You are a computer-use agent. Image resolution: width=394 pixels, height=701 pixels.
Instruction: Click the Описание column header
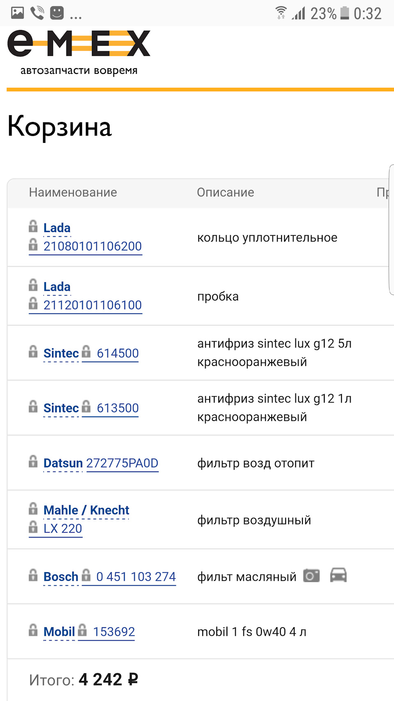(226, 192)
